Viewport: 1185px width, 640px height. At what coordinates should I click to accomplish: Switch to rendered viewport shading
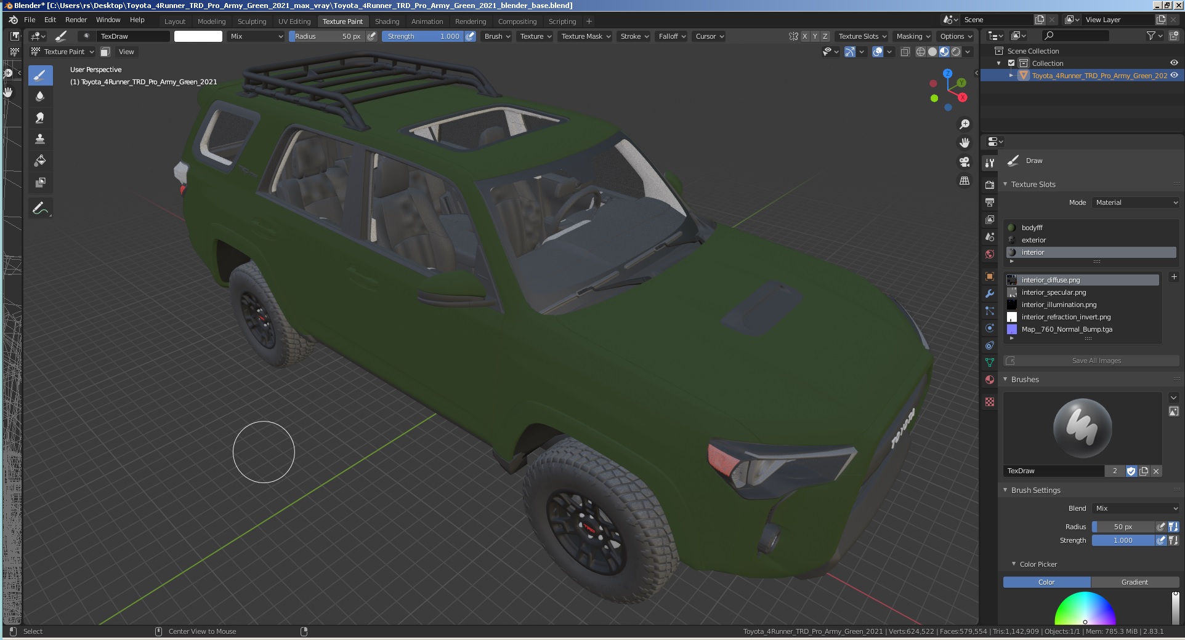click(956, 52)
